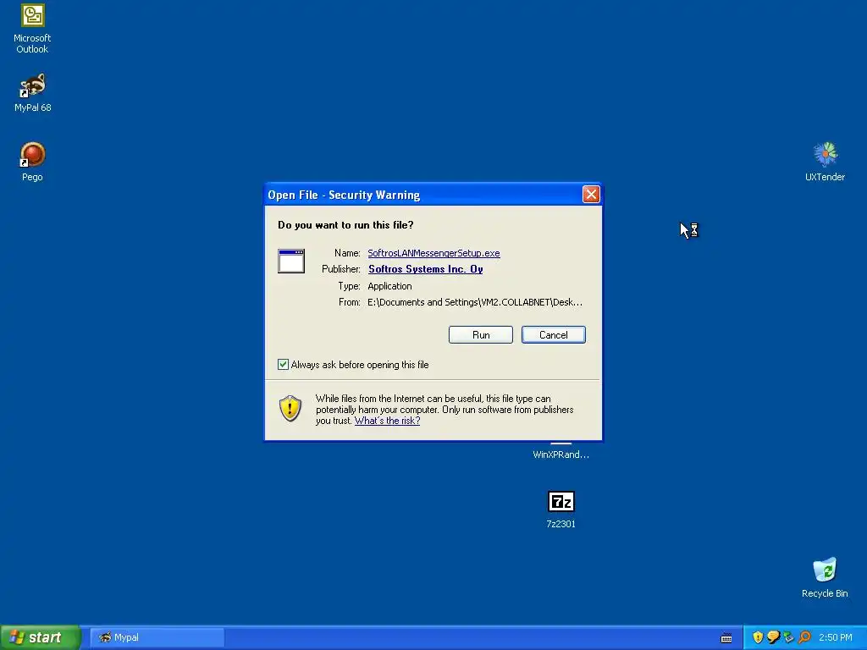Open the What's the risk? link
Image resolution: width=867 pixels, height=650 pixels.
[x=387, y=421]
